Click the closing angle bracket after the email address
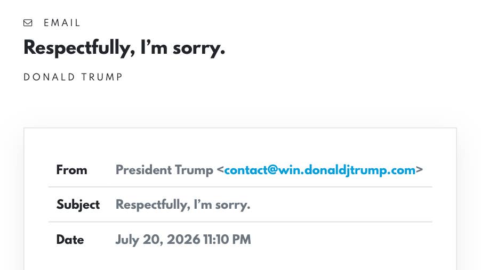 [x=419, y=170]
